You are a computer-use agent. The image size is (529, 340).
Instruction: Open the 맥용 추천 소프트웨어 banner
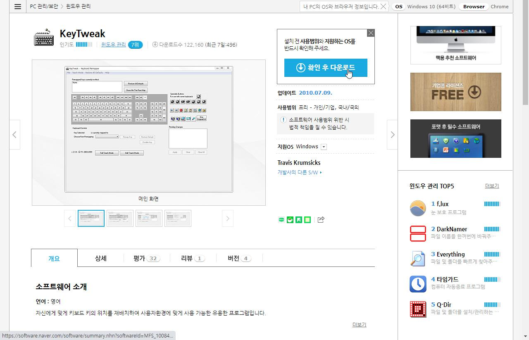point(456,45)
